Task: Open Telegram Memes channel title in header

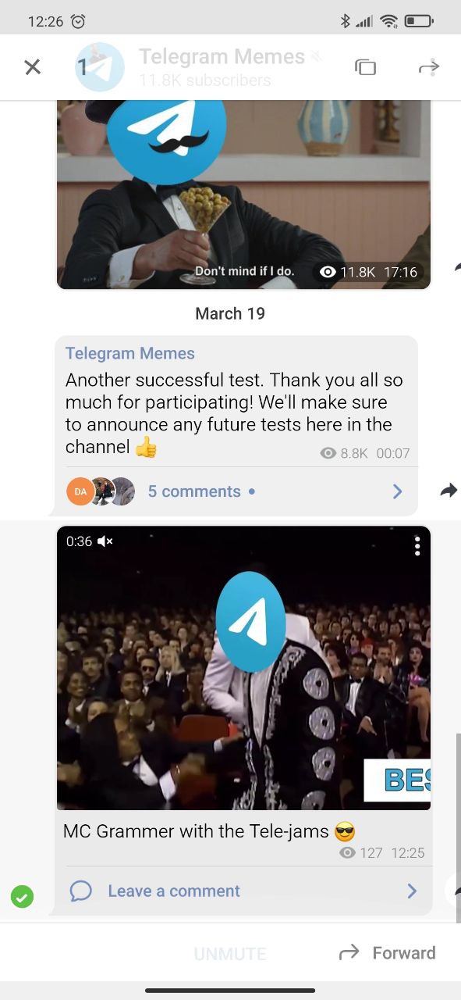Action: (222, 57)
